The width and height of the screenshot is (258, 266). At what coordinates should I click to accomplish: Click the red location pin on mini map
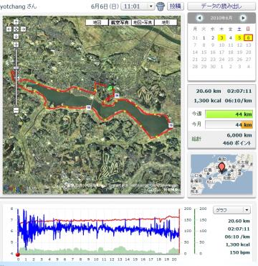point(222,168)
